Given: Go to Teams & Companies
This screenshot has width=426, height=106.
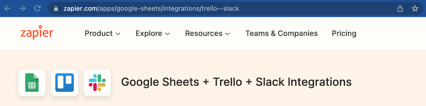Looking at the screenshot, I should (281, 33).
